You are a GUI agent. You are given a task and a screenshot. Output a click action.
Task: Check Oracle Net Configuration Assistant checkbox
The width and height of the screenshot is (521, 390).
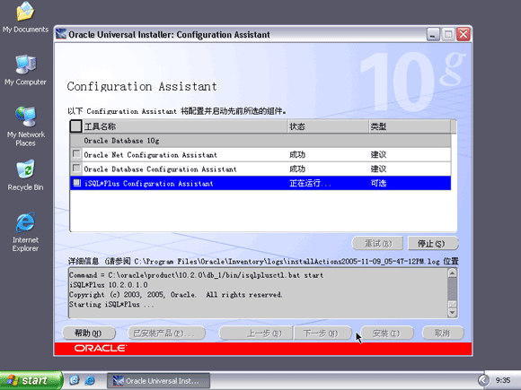tap(76, 154)
